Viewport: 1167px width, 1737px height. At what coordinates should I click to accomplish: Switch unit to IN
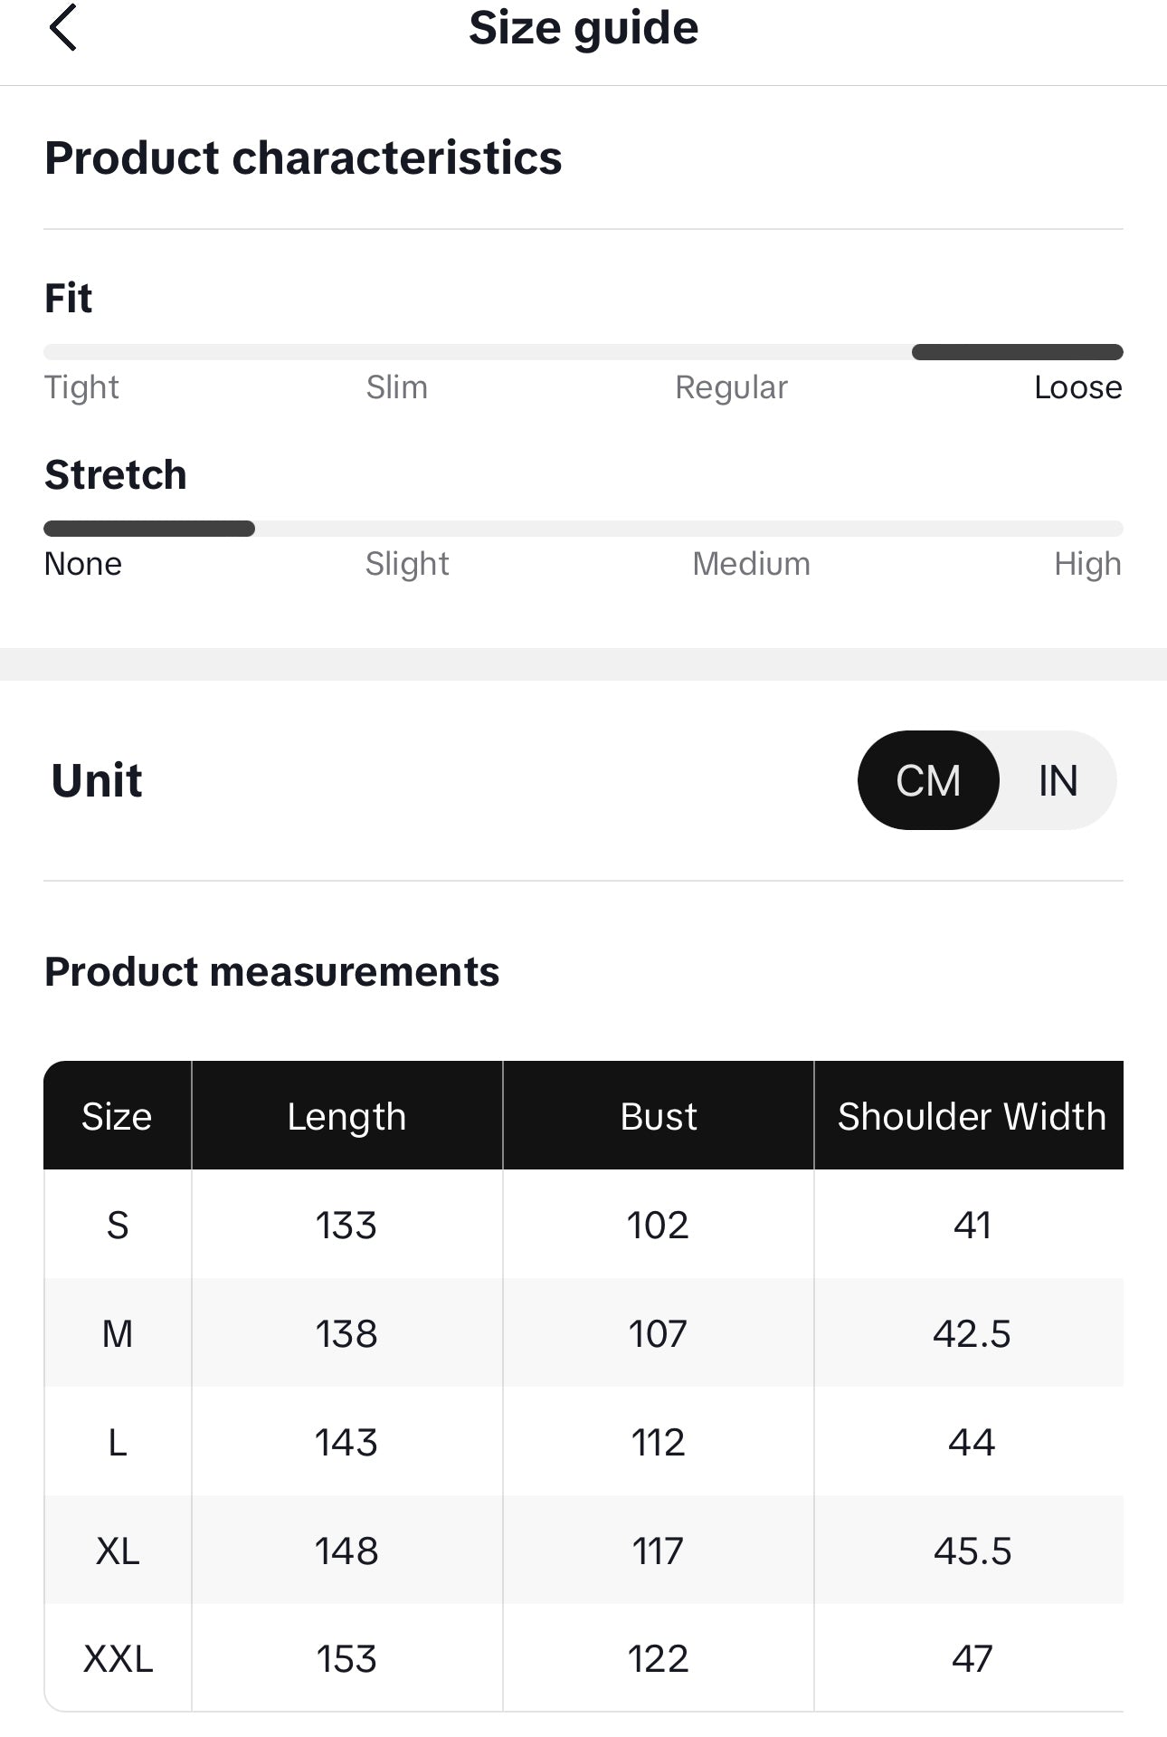1058,780
